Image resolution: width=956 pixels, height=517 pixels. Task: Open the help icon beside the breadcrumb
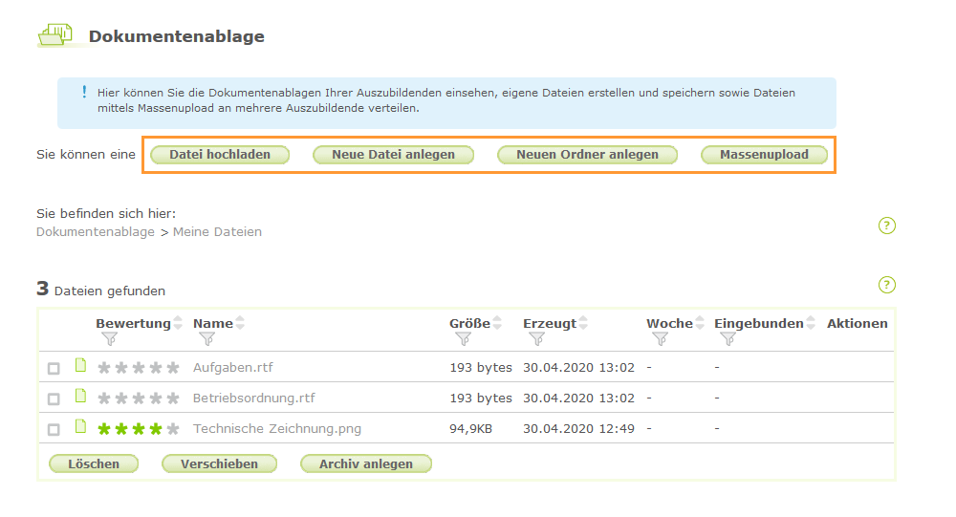coord(886,226)
